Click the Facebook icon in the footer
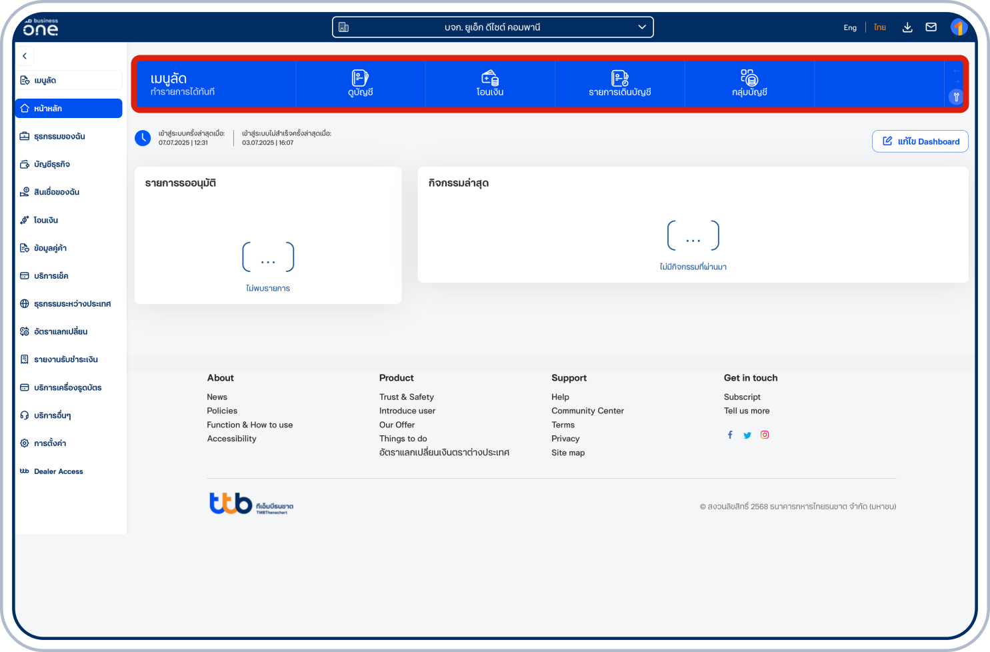 [730, 435]
